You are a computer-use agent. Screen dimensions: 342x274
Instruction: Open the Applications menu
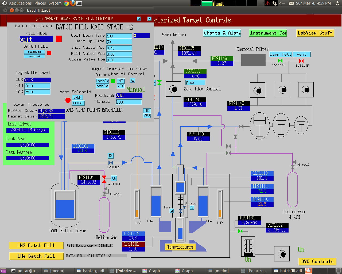click(20, 3)
